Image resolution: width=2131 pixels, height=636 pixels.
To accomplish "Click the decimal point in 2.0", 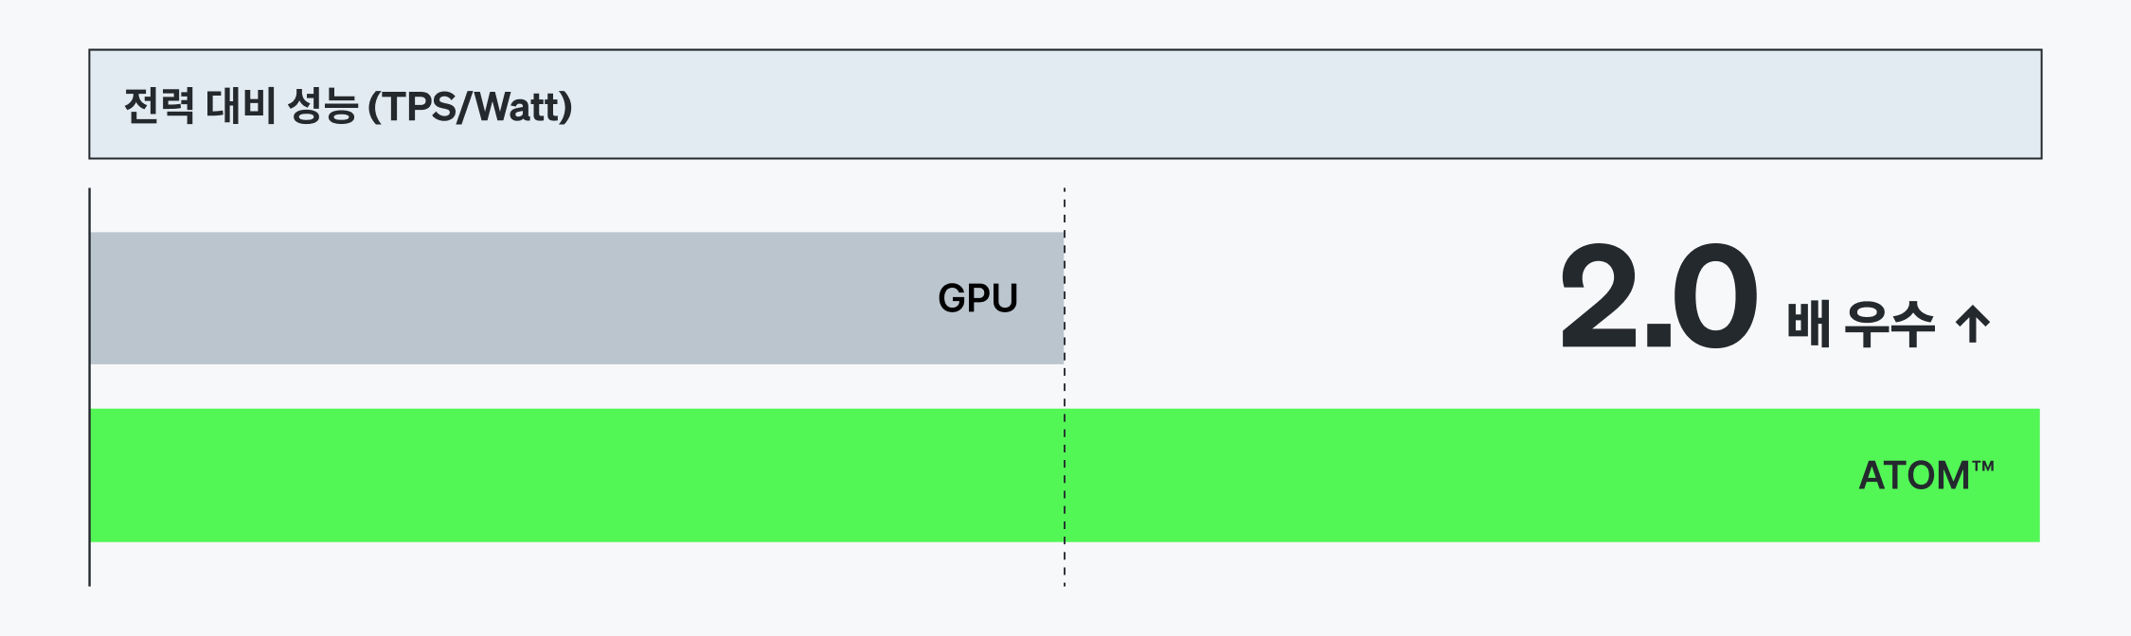I will coord(1658,335).
